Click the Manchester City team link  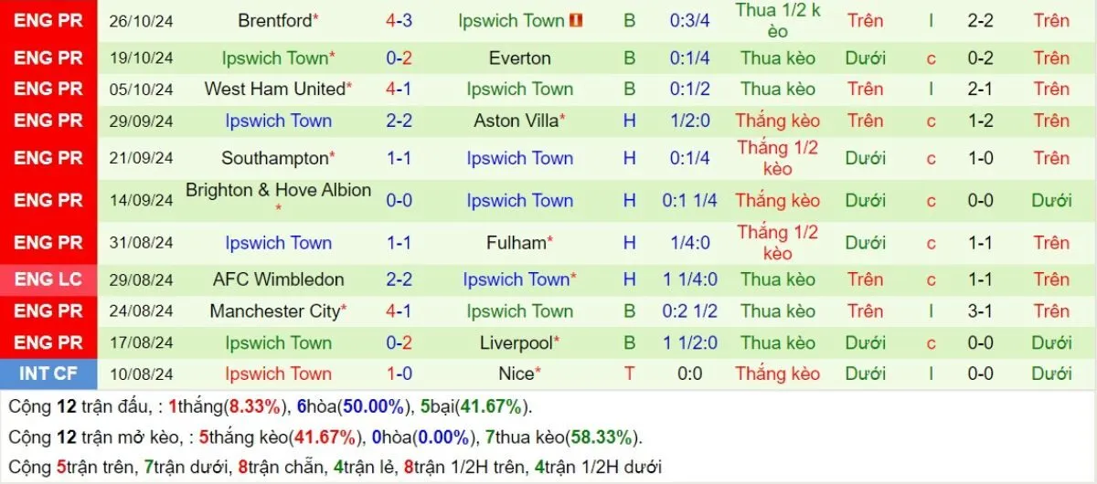point(274,311)
